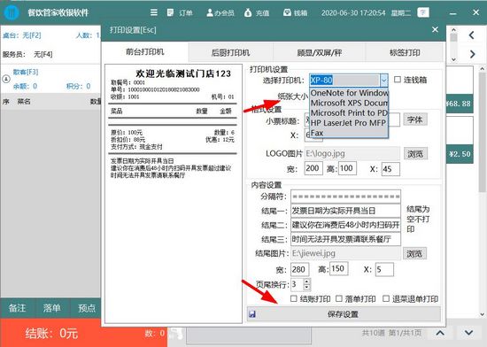Click 浏览 next to 结尾图片
The image size is (487, 347).
coord(414,253)
